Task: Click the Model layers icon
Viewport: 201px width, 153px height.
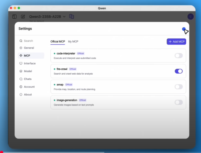Action: [21, 71]
